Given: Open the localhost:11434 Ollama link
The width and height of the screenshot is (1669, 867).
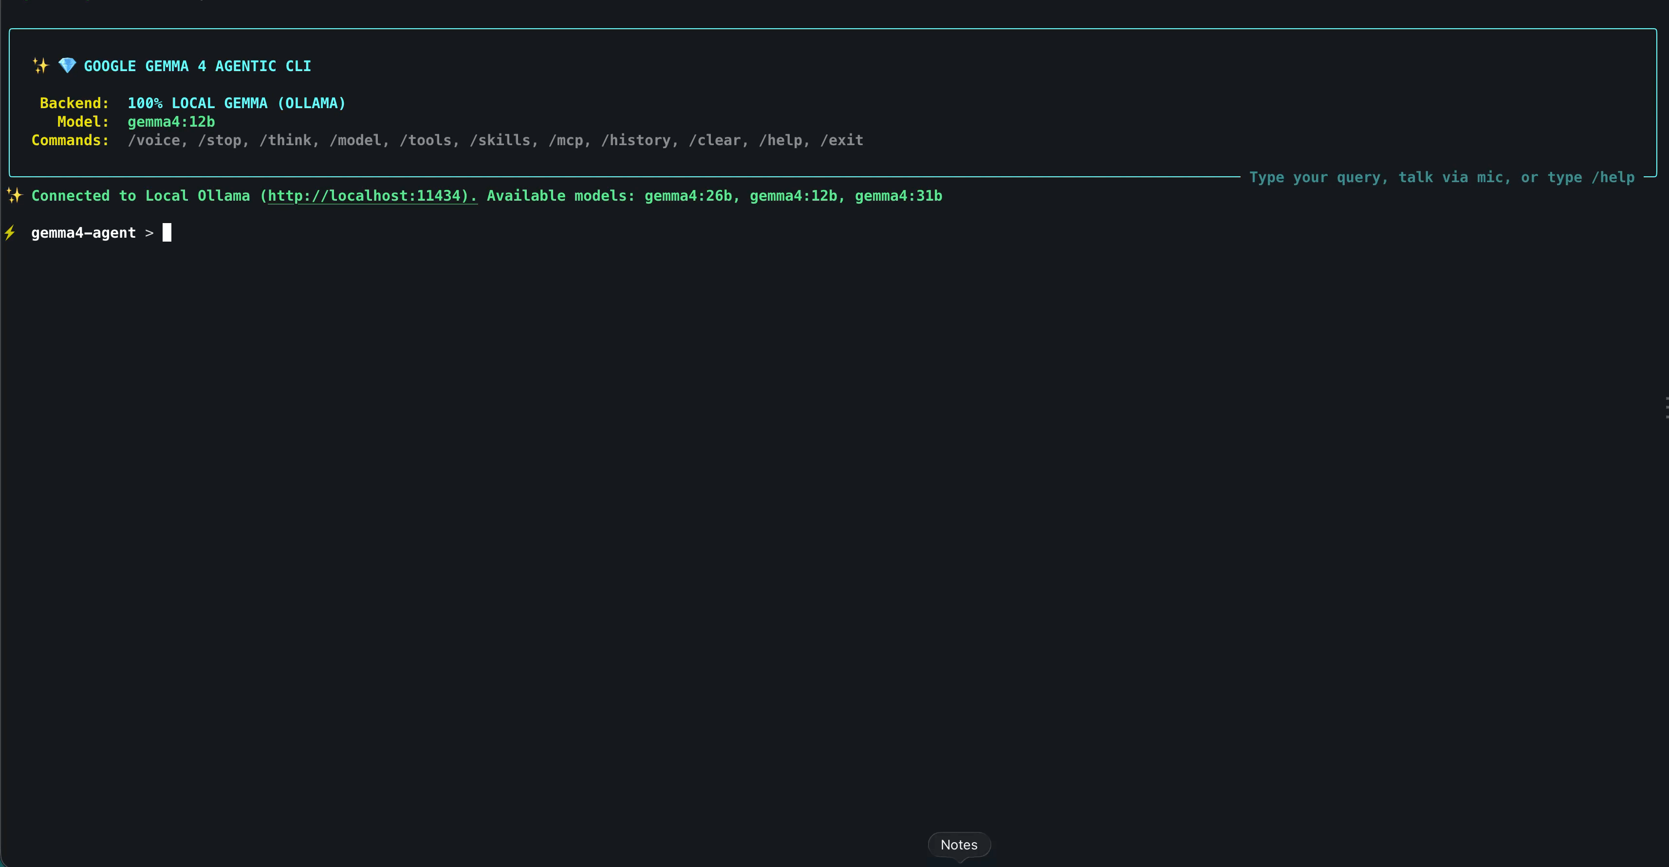Looking at the screenshot, I should click(x=372, y=196).
